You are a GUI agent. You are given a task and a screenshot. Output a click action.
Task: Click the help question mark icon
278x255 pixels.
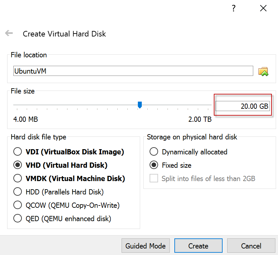[x=234, y=8]
